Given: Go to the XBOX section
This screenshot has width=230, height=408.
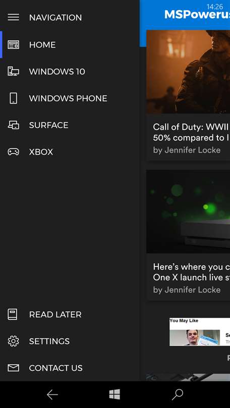Looking at the screenshot, I should pos(41,152).
